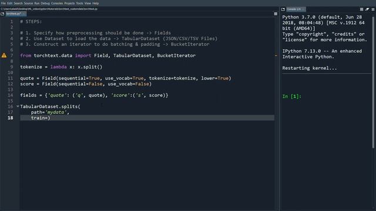This screenshot has height=211, width=376.
Task: Click the 'tokenize = lambda' code on line 9
Action: coord(43,67)
